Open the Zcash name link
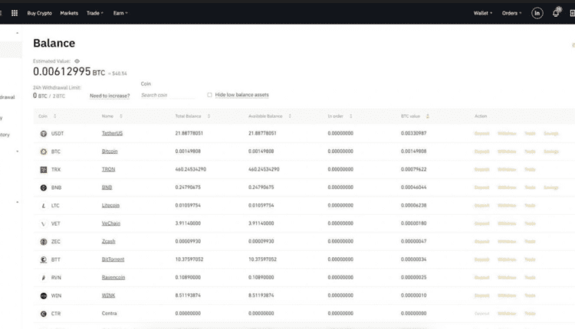Viewport: 575px width, 329px height. pyautogui.click(x=109, y=241)
